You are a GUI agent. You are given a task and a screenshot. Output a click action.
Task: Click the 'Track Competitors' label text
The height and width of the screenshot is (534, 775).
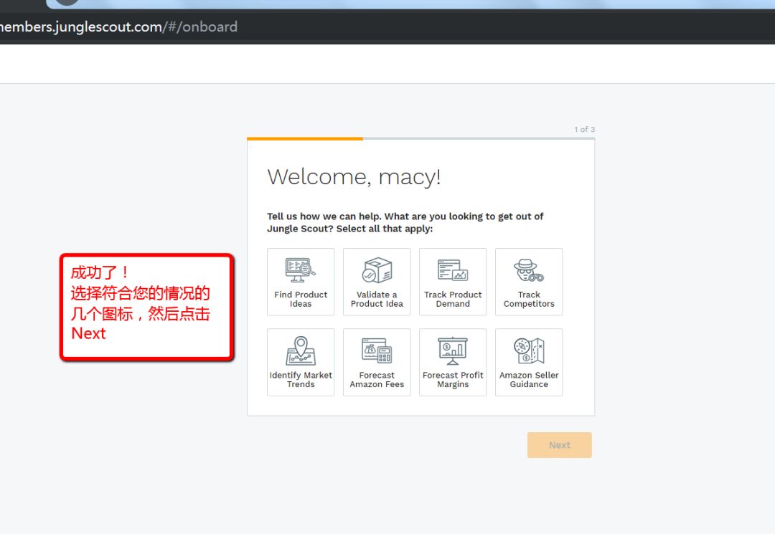click(529, 299)
